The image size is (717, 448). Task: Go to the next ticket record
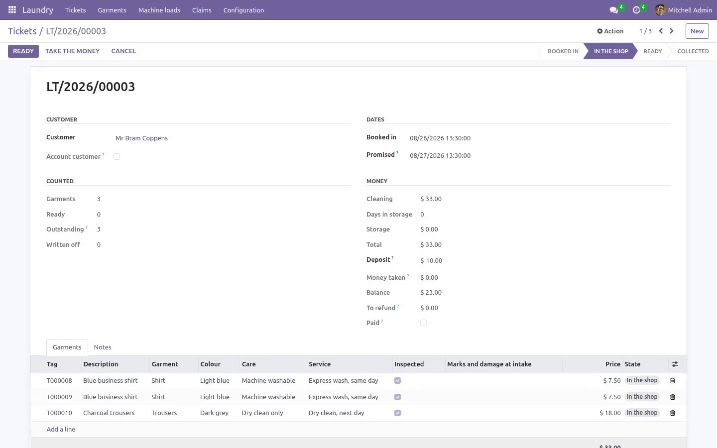coord(672,31)
